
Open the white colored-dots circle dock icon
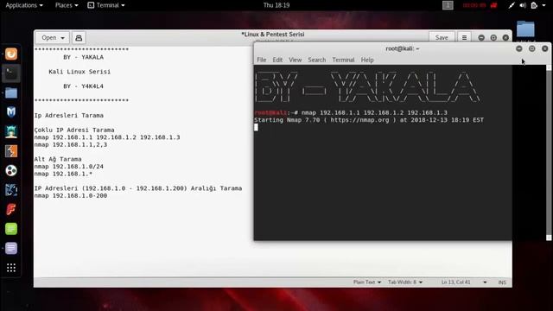pos(11,171)
